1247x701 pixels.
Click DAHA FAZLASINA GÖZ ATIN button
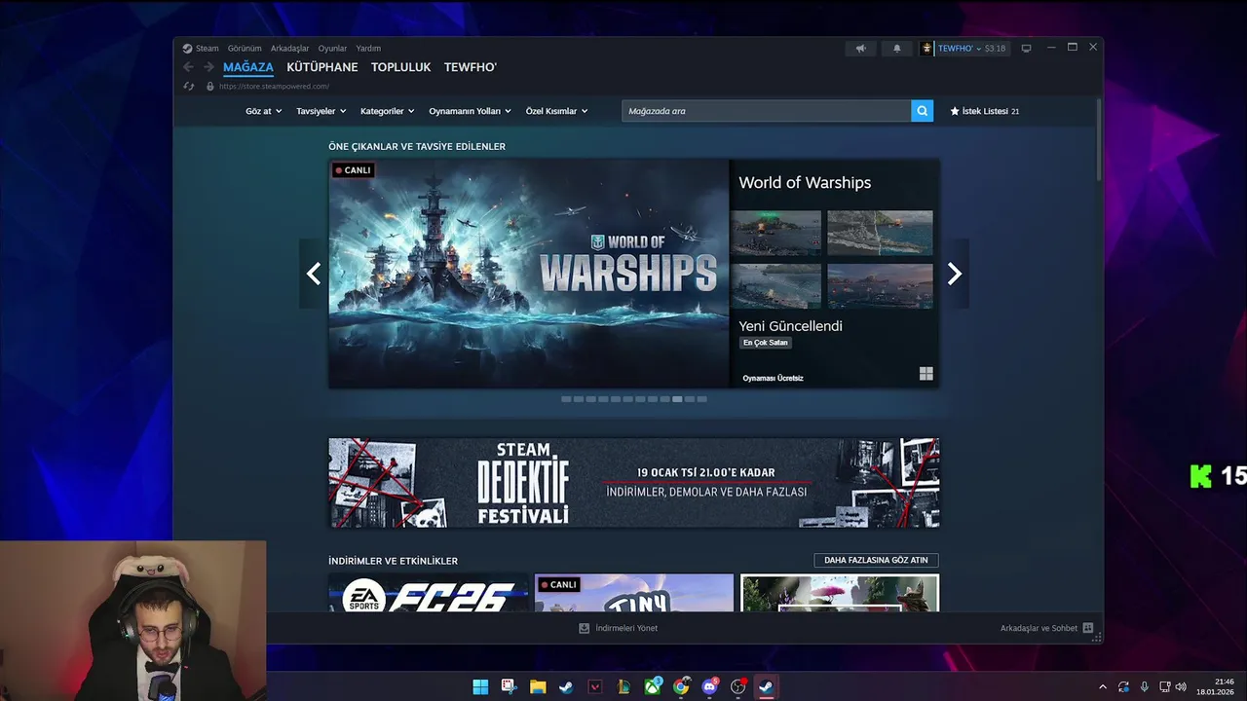(x=876, y=560)
